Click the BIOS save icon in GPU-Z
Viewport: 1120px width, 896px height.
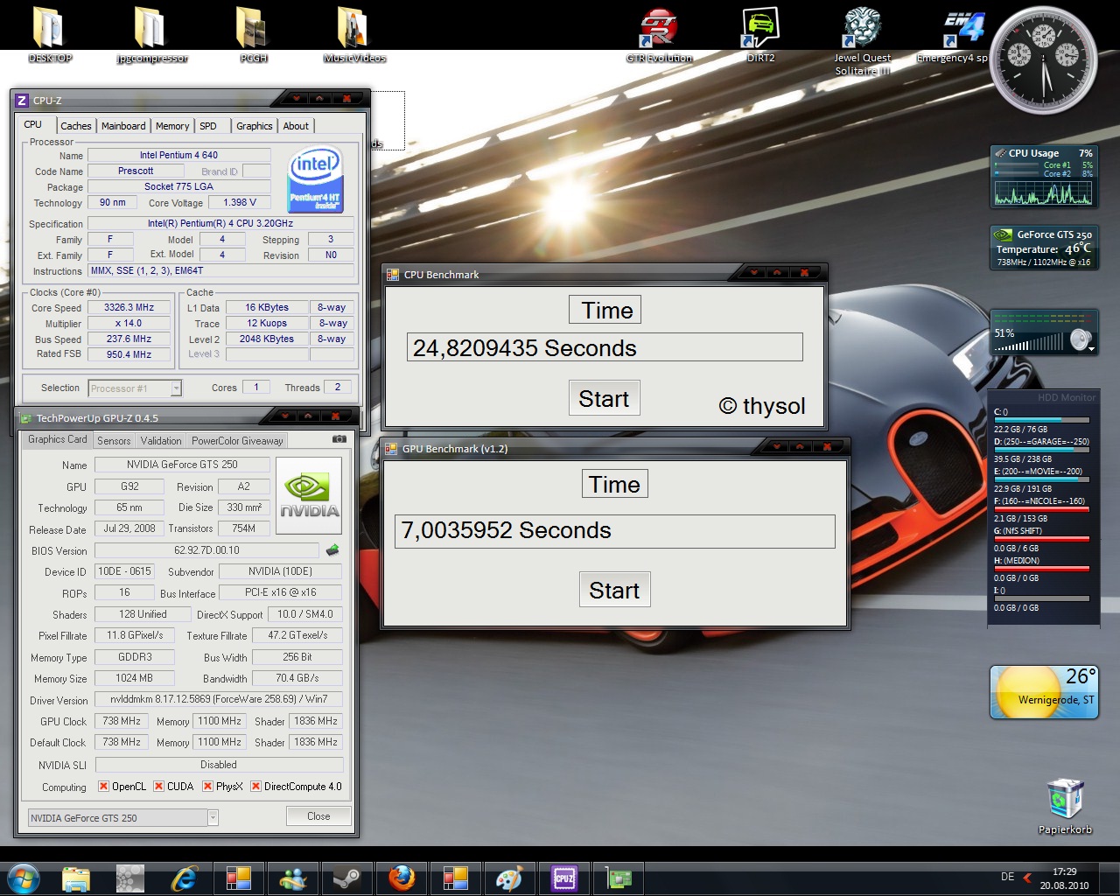click(x=332, y=550)
